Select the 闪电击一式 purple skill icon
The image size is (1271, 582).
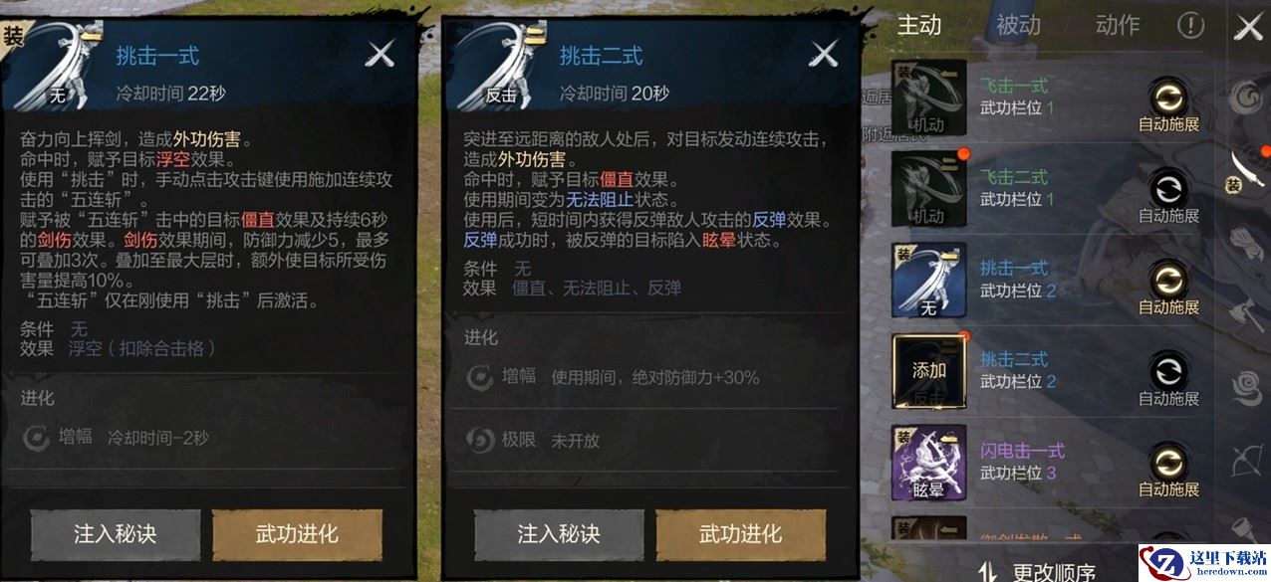928,463
